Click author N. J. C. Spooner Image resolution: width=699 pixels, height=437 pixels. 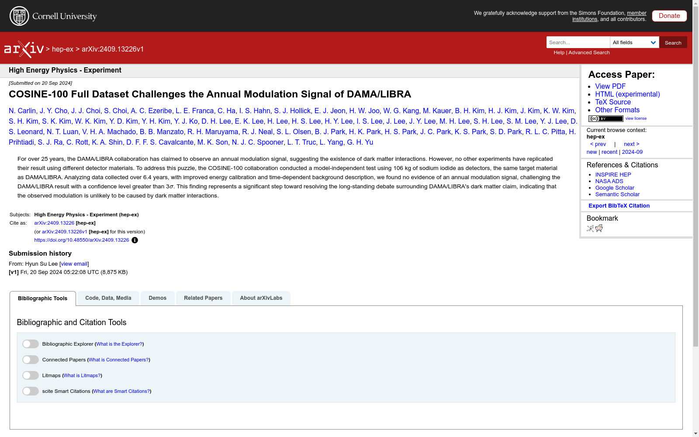[258, 142]
